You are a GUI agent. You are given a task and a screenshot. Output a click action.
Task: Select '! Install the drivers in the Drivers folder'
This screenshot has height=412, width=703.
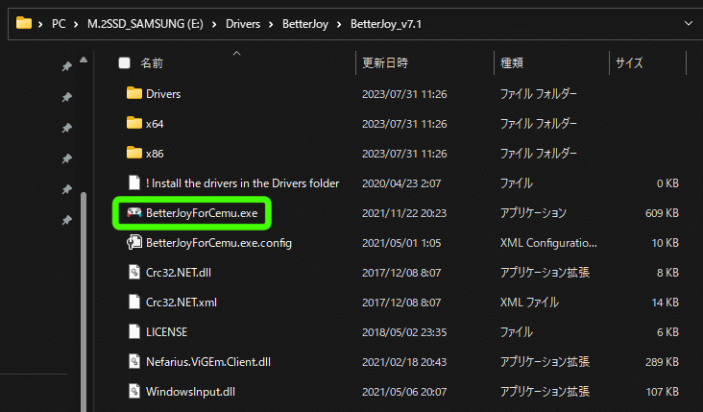(243, 182)
